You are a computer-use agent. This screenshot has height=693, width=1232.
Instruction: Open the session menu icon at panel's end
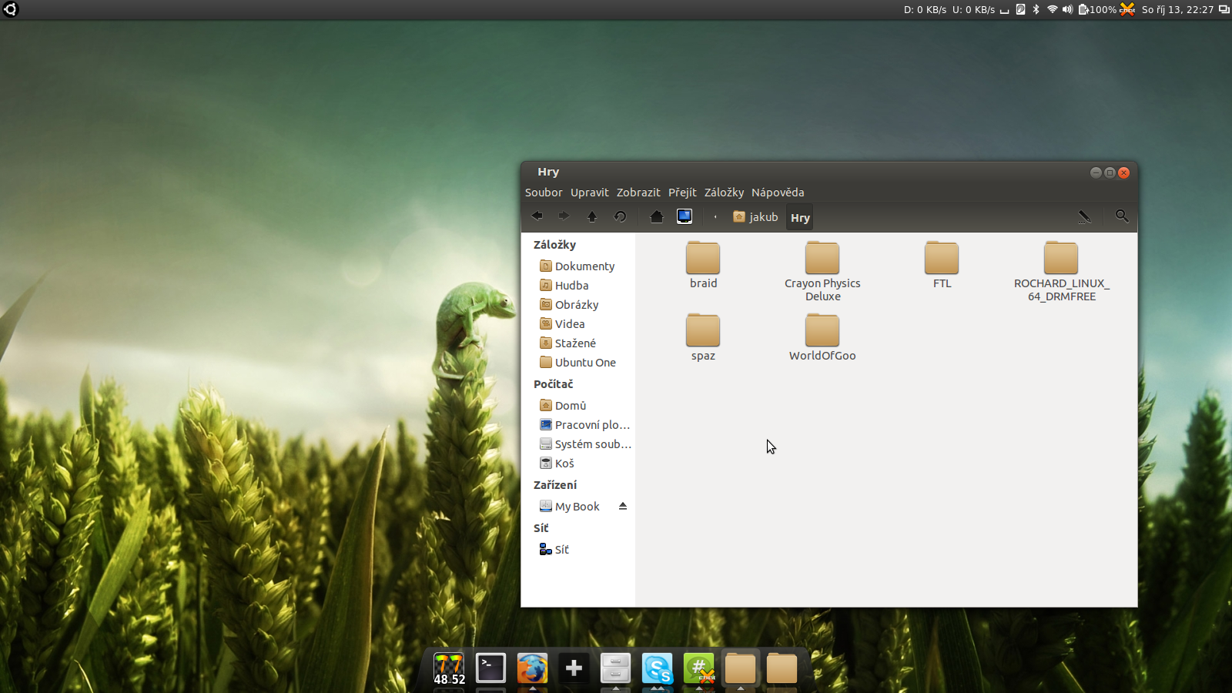pos(1224,9)
